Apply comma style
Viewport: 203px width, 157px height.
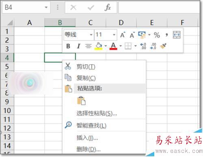(167, 35)
